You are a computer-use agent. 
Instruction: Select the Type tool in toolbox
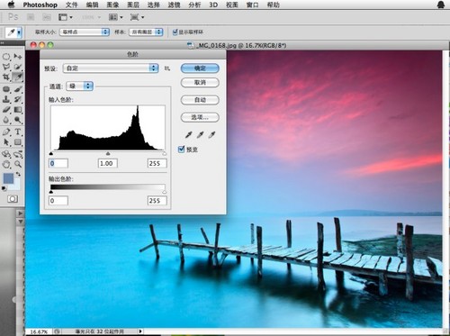(17, 132)
